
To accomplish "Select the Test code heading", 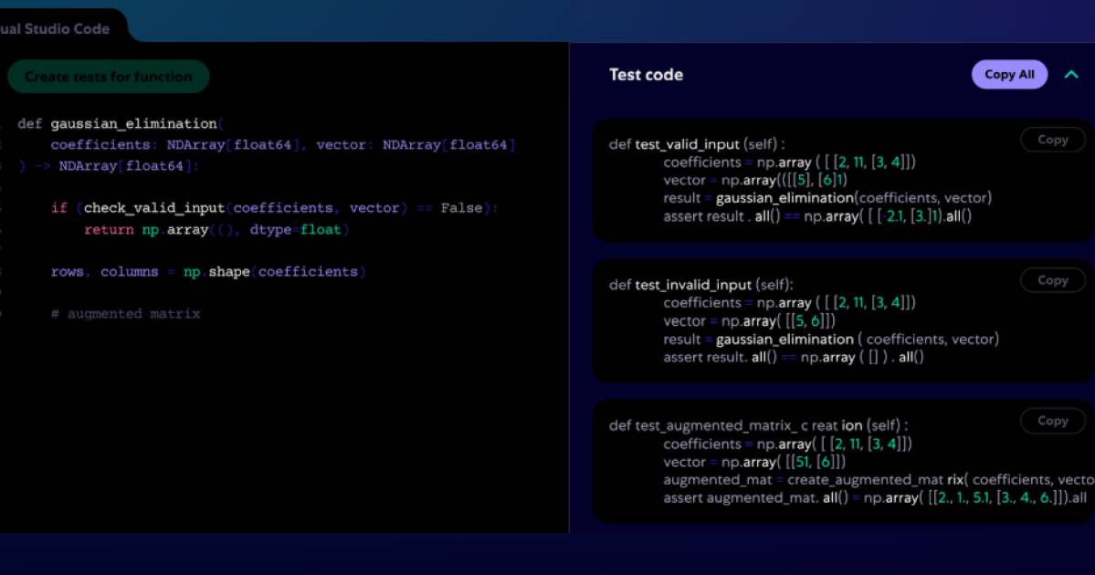I will point(646,75).
